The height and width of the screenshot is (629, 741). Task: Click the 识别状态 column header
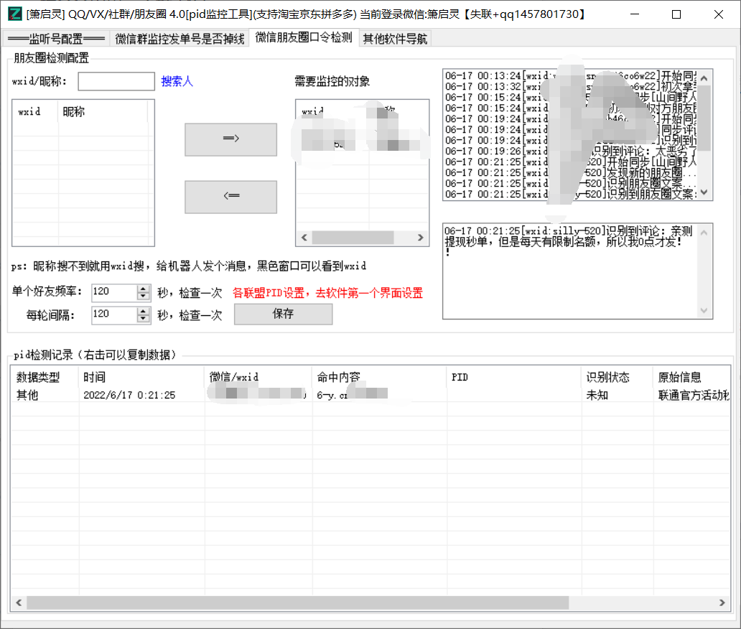coord(617,377)
